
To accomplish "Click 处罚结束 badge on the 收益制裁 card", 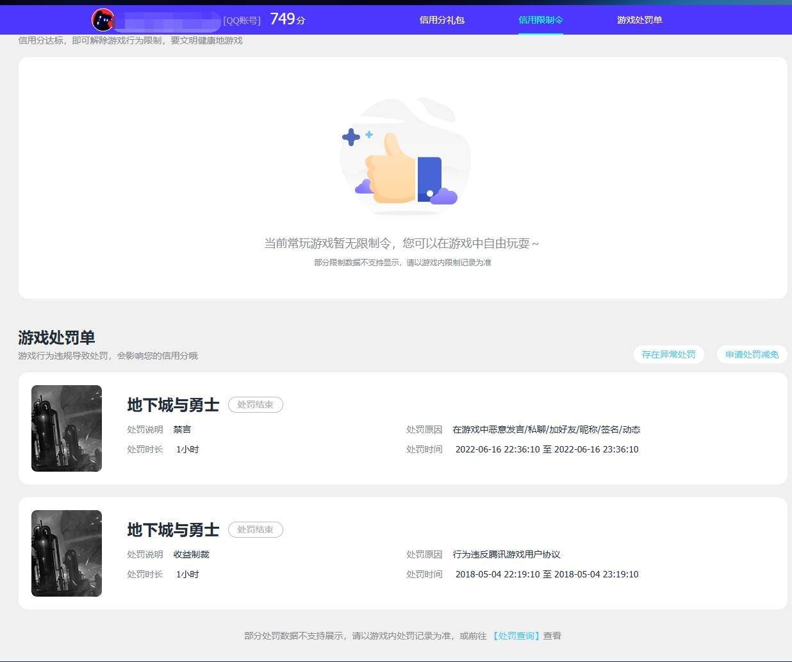I will click(255, 529).
